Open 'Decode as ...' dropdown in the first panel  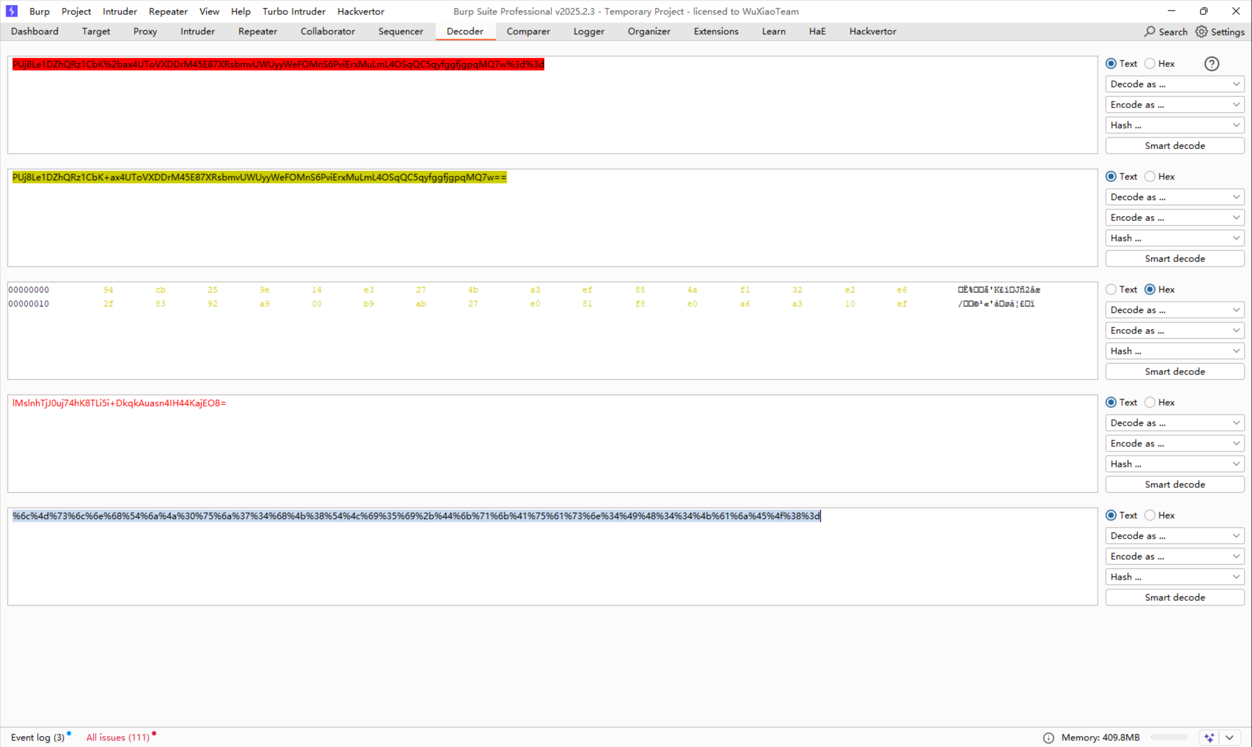pyautogui.click(x=1174, y=84)
